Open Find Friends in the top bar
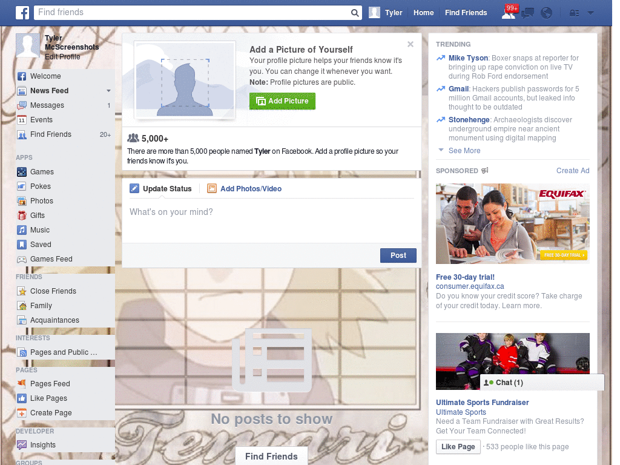620x465 pixels. click(x=466, y=13)
